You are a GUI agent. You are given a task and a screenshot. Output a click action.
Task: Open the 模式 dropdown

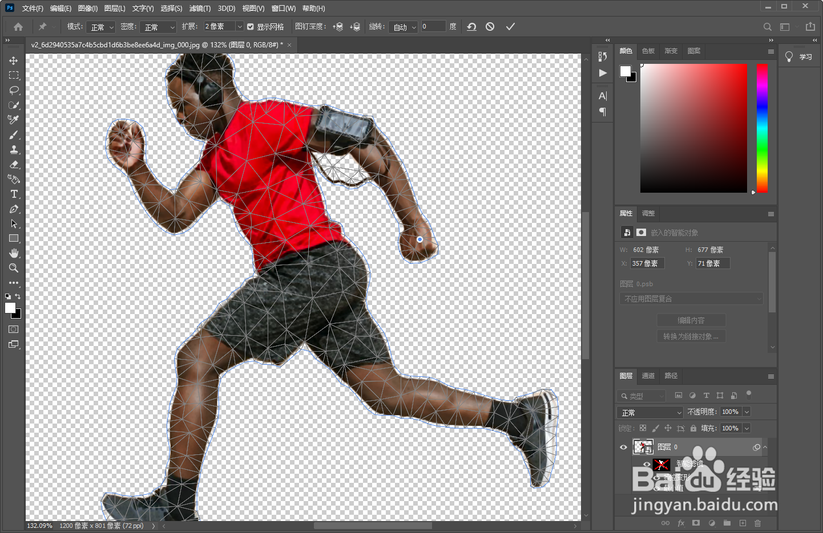(102, 27)
